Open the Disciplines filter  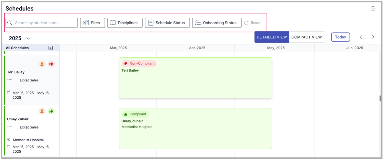click(125, 23)
